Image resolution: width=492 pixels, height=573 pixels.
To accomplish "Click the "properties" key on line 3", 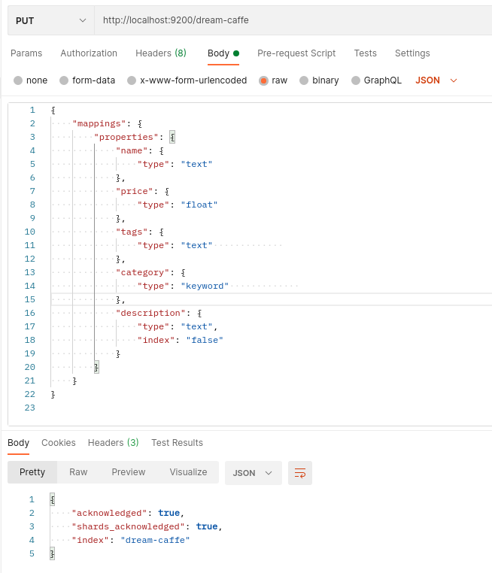I will (x=126, y=138).
